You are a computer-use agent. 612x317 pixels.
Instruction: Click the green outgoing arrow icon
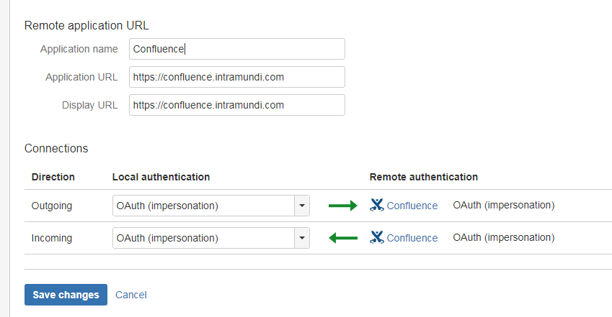click(342, 206)
